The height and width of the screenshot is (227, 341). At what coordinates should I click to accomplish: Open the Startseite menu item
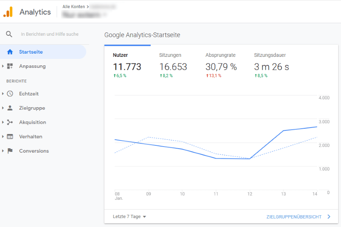point(43,52)
